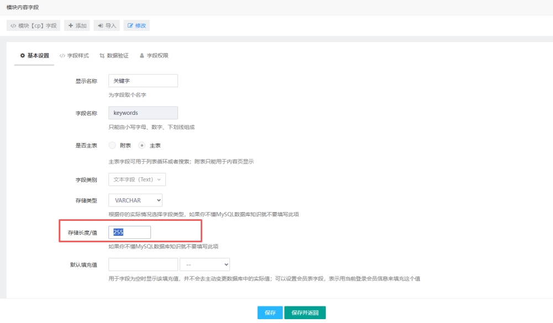553x323 pixels.
Task: Click the 显示名称 input containing 关键字
Action: [x=143, y=81]
